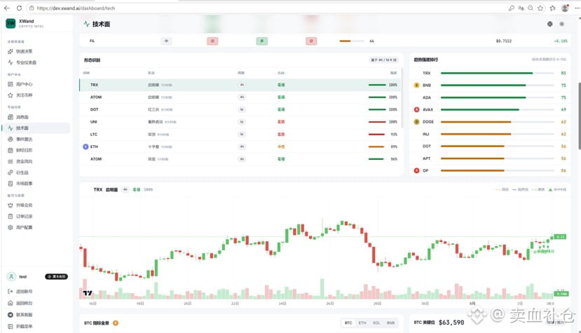Image resolution: width=581 pixels, height=333 pixels.
Task: Select the ATOM row with 56% strength
Action: pos(240,158)
